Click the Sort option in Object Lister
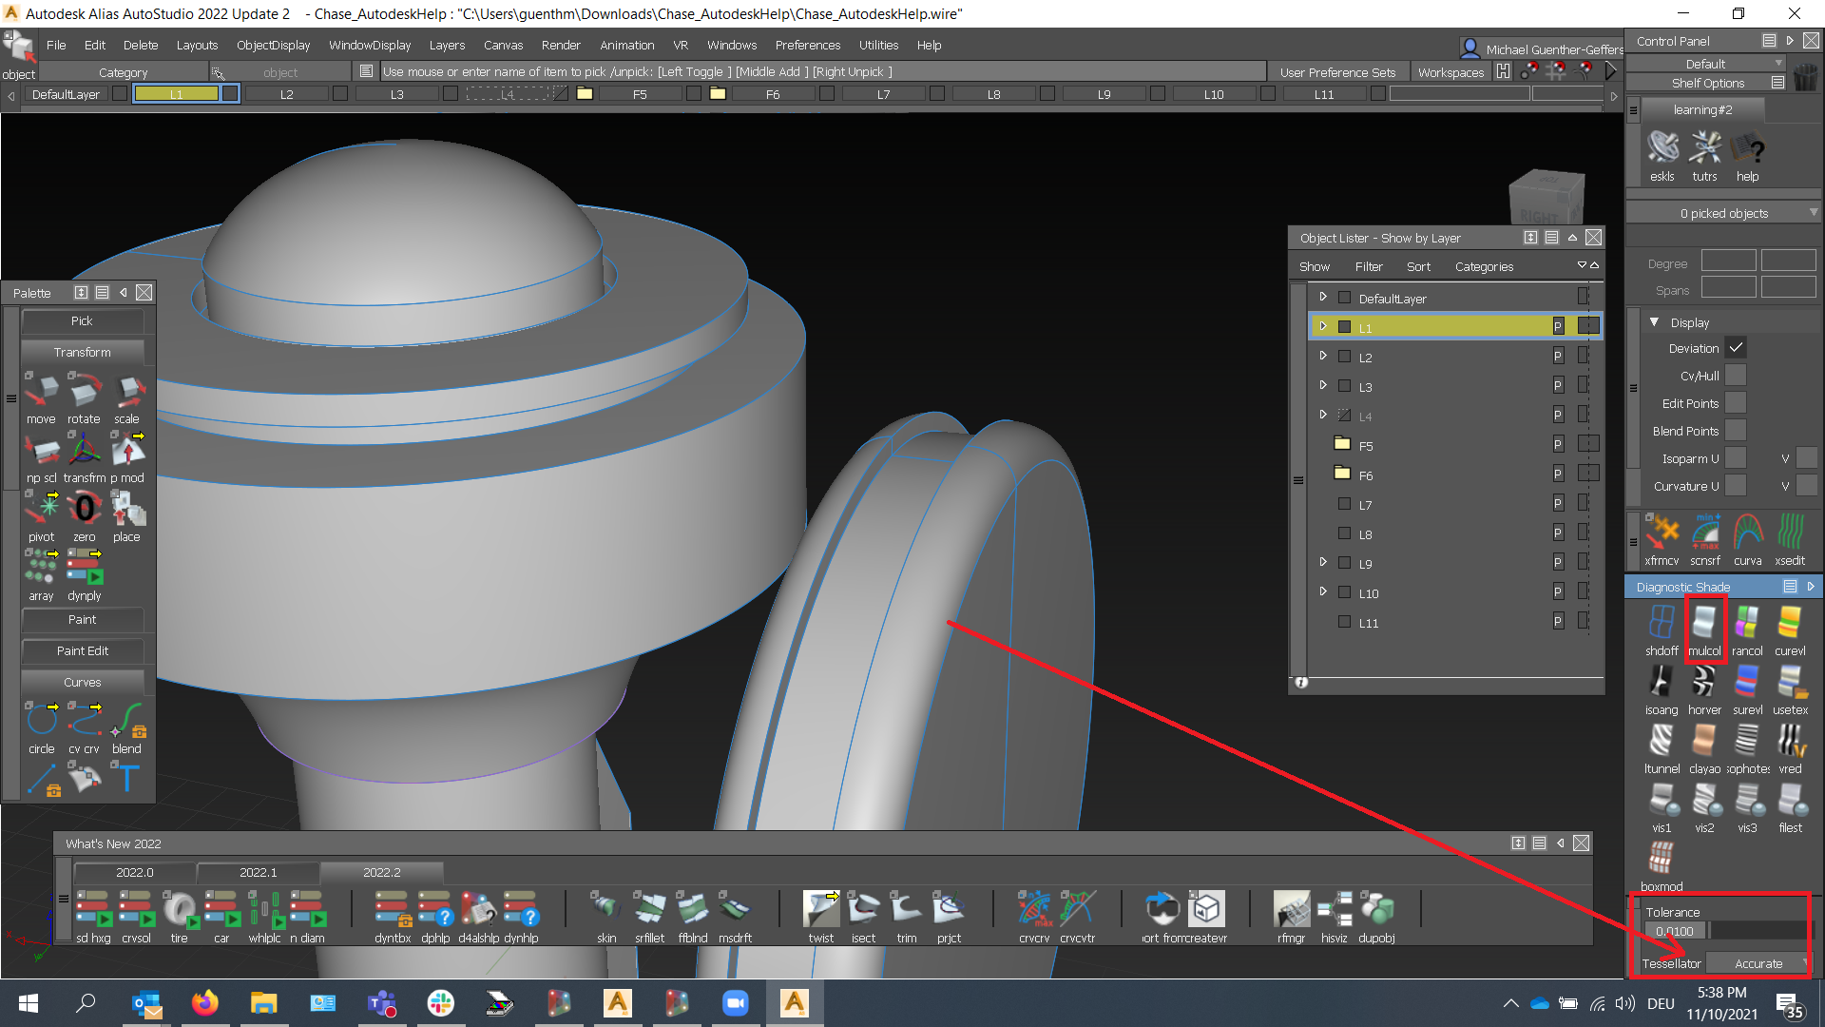This screenshot has width=1825, height=1027. point(1418,266)
